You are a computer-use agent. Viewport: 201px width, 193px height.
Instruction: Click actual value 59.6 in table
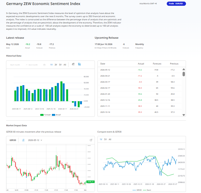(140, 94)
